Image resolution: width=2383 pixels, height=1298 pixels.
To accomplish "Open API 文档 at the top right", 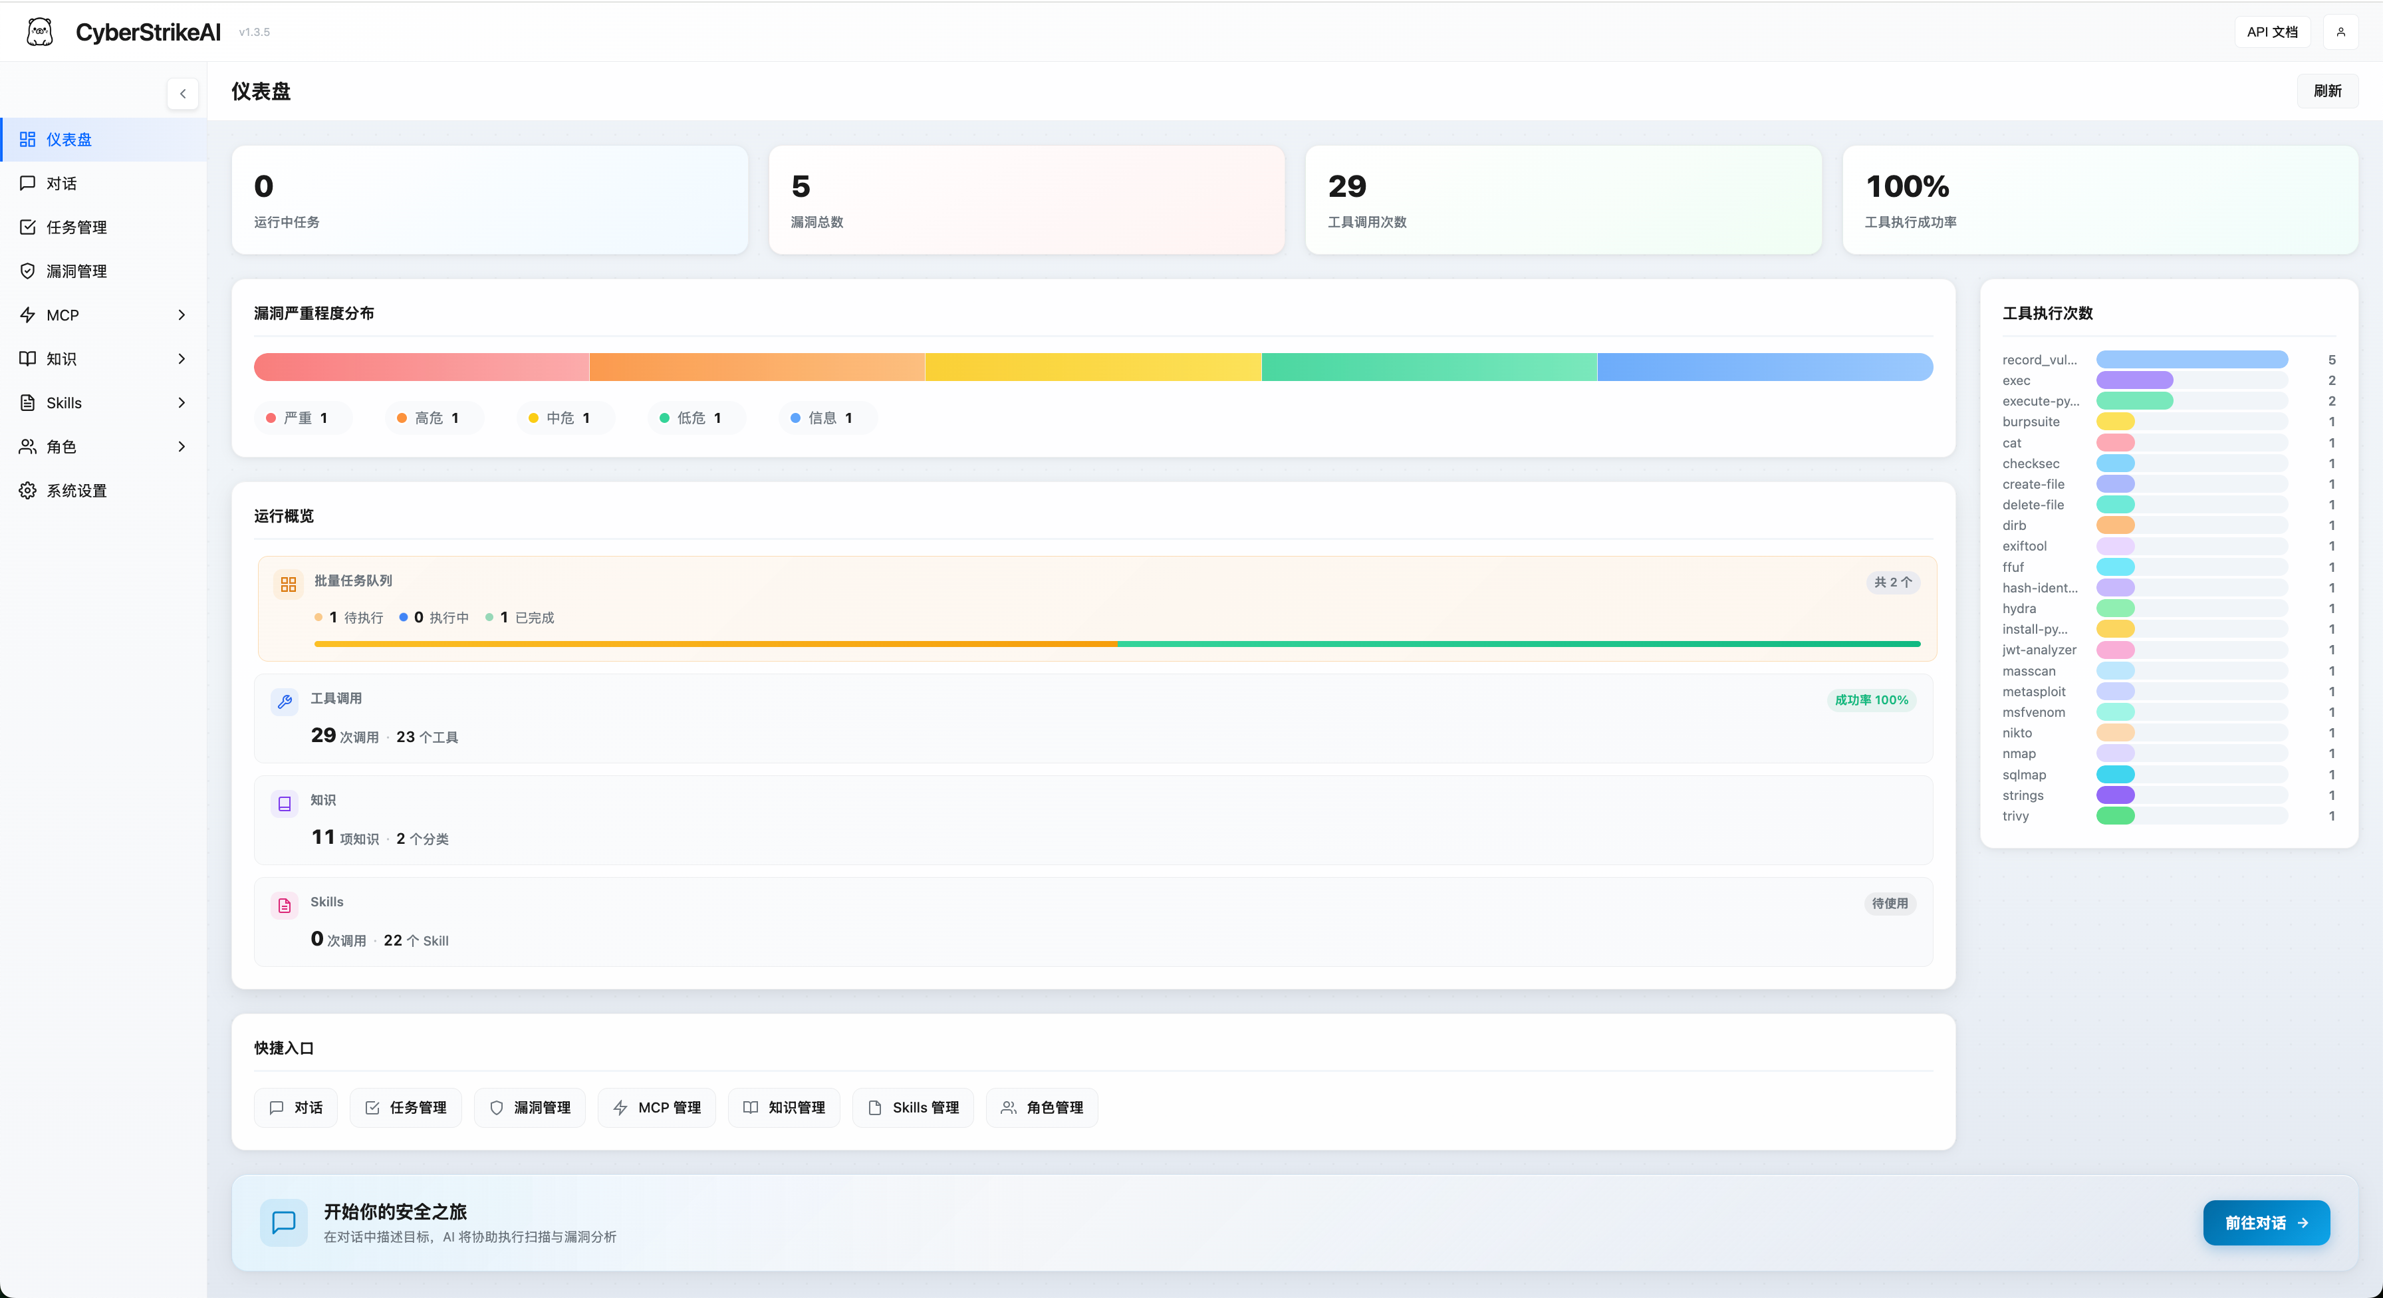I will click(x=2273, y=31).
